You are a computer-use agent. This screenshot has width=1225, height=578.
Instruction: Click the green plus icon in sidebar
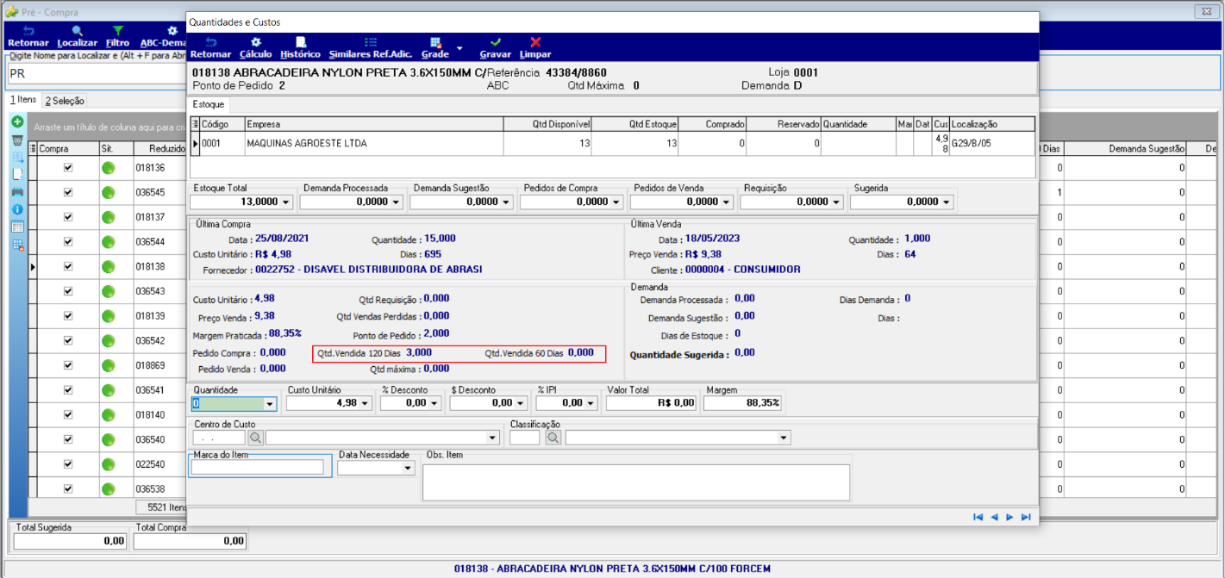[17, 122]
